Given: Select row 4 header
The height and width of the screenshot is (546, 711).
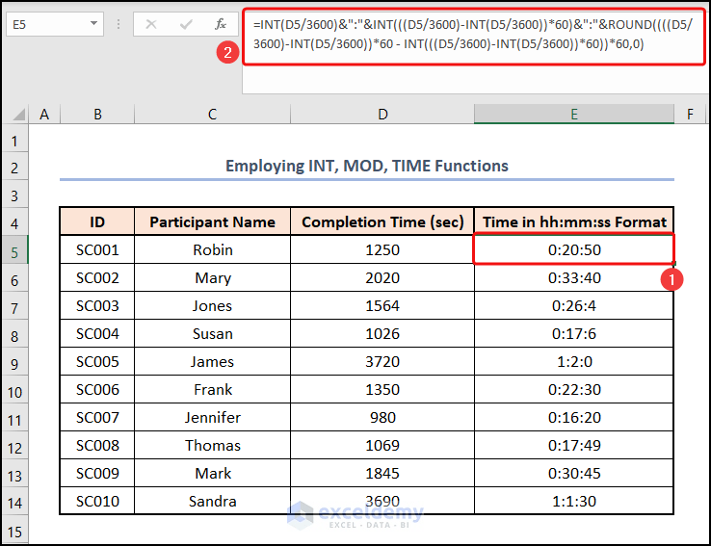Looking at the screenshot, I should 14,223.
